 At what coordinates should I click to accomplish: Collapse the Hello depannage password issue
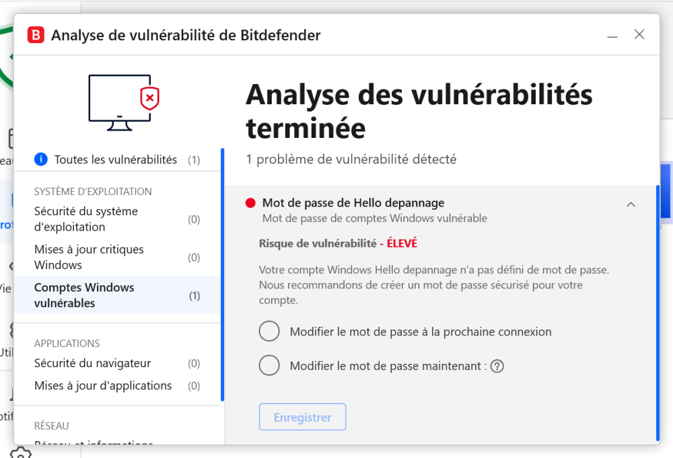pos(631,204)
